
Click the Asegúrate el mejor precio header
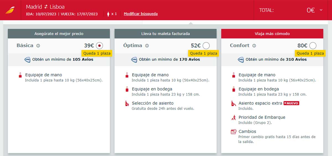(59, 34)
